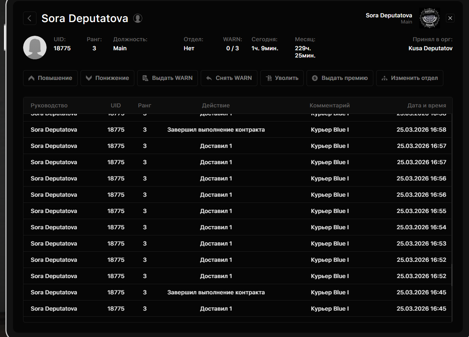Select the contract completed row at 16:45
Viewport: 469px width, 337px height.
pos(216,293)
